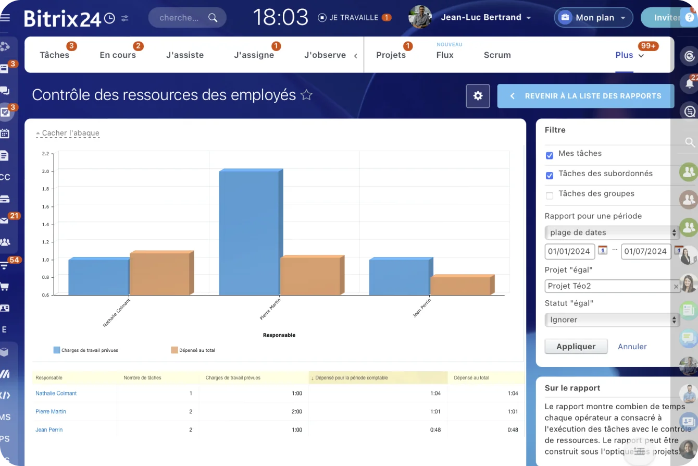Viewport: 698px width, 466px height.
Task: Click the search magnifier in the top bar
Action: 213,17
